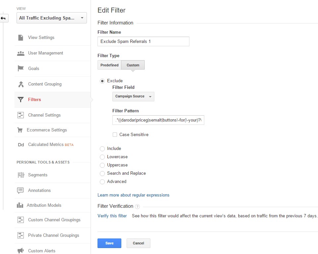
Task: Open the Campaign Source filter field dropdown
Action: pos(133,96)
